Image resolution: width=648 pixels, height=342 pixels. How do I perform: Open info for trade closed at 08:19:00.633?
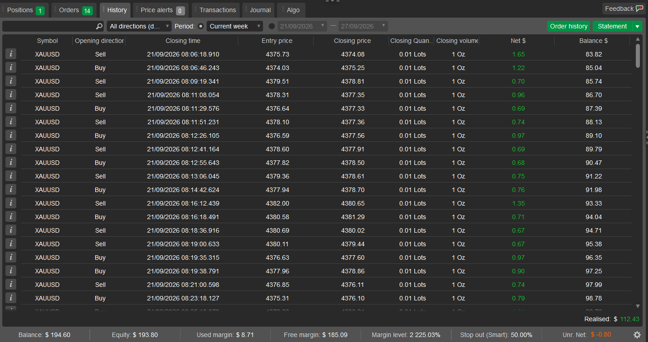point(11,244)
